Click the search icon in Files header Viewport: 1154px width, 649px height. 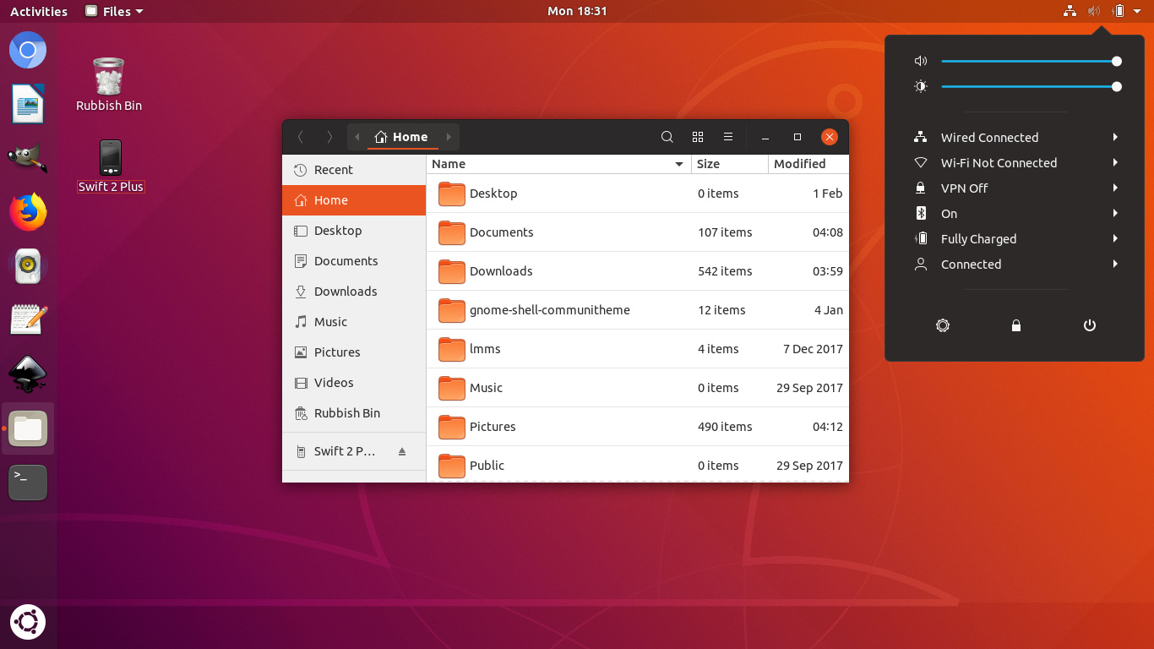coord(667,137)
